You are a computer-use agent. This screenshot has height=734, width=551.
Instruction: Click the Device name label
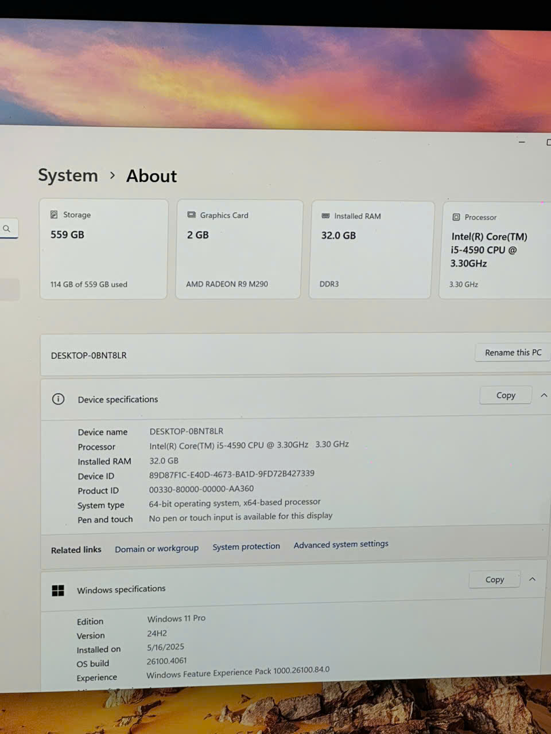click(103, 432)
